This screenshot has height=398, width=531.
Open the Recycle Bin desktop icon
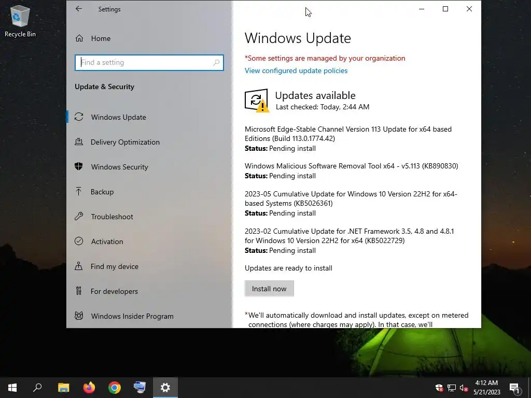(20, 21)
